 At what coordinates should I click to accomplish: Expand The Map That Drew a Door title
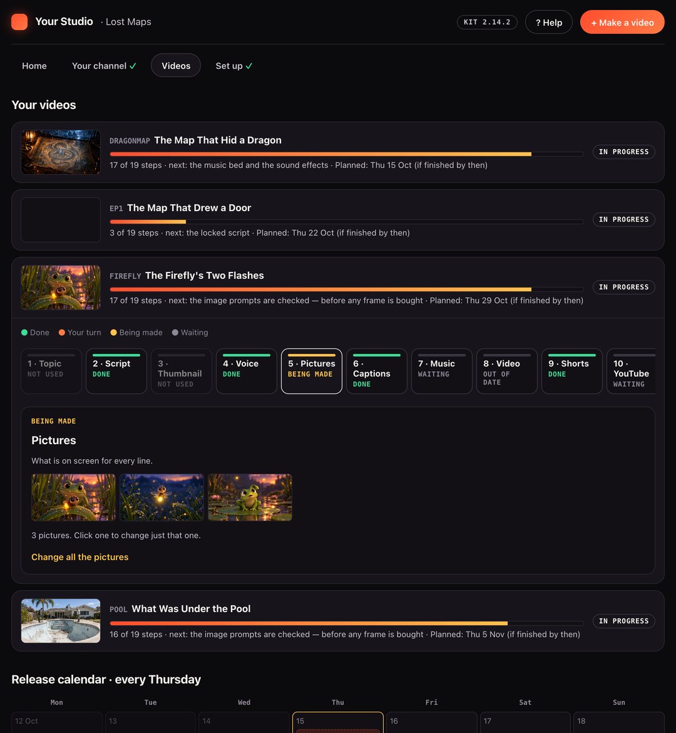point(189,208)
